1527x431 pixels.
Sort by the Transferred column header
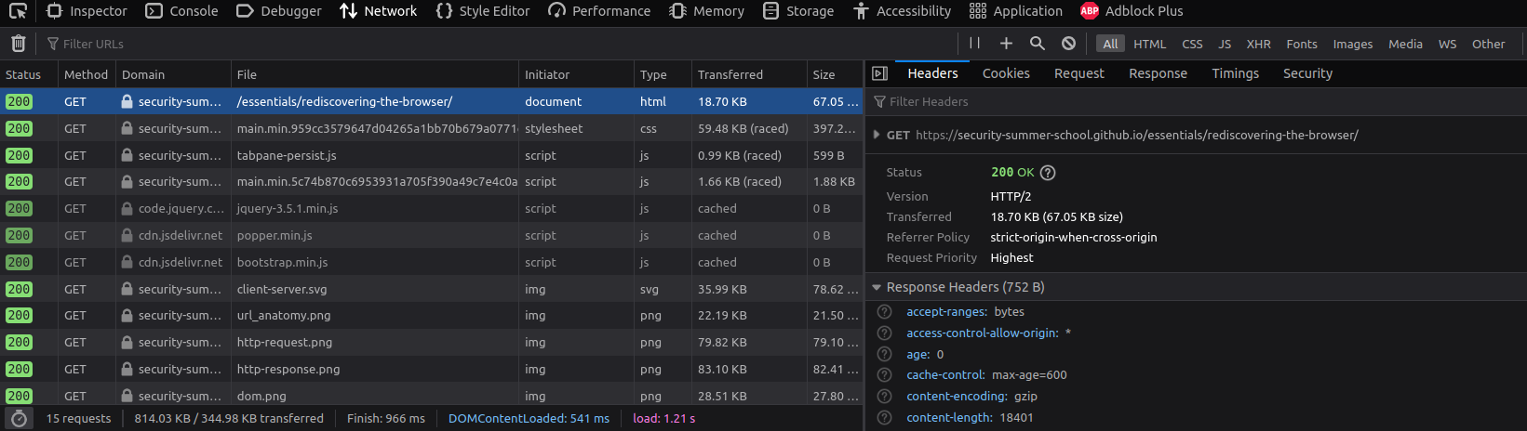[730, 74]
